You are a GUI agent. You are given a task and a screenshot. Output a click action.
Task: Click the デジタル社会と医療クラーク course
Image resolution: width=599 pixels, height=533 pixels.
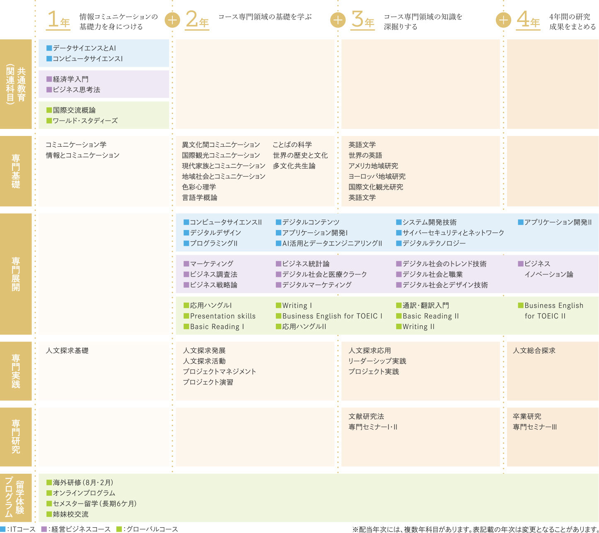pyautogui.click(x=325, y=274)
